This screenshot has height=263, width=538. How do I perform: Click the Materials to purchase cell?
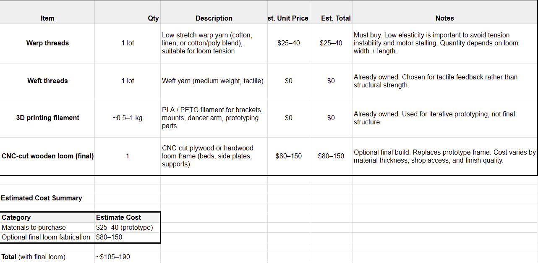tap(47, 227)
